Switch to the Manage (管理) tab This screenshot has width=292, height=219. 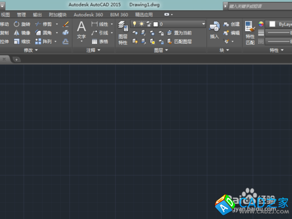[22, 15]
